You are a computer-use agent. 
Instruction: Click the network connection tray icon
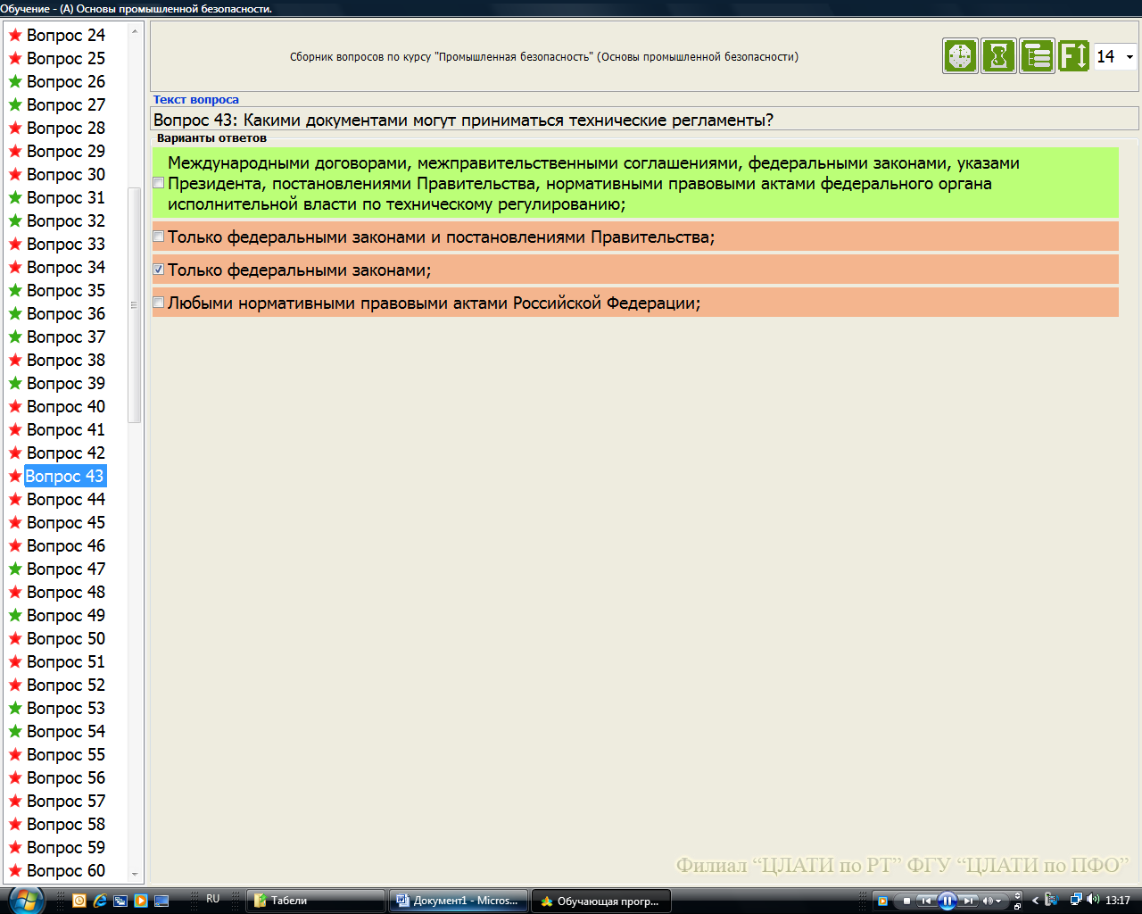pos(1076,900)
